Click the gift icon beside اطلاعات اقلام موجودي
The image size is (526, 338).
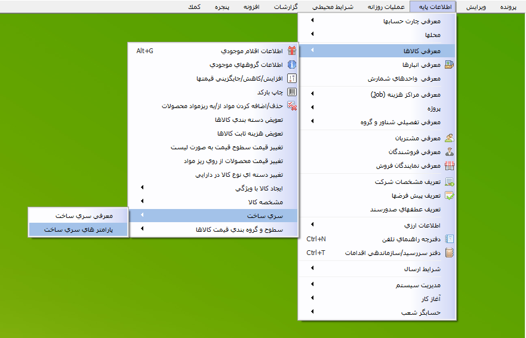click(292, 51)
